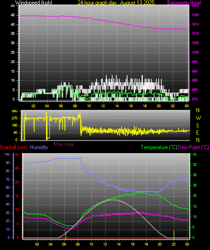This screenshot has width=210, height=250.
Task: Click the 16 hour tick on bottom graph
Action: pos(132,244)
